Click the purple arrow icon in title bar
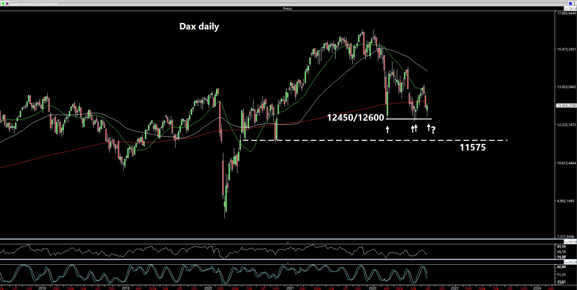The width and height of the screenshot is (577, 290). (x=8, y=3)
